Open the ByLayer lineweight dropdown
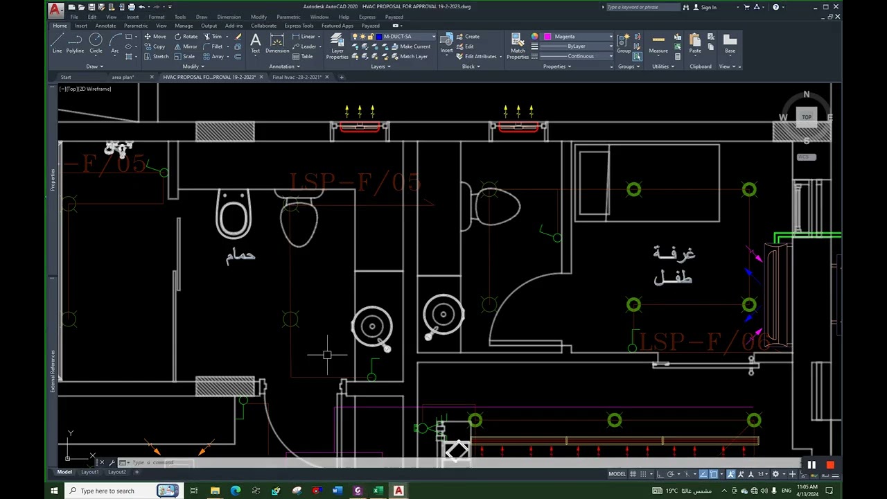 pyautogui.click(x=611, y=46)
